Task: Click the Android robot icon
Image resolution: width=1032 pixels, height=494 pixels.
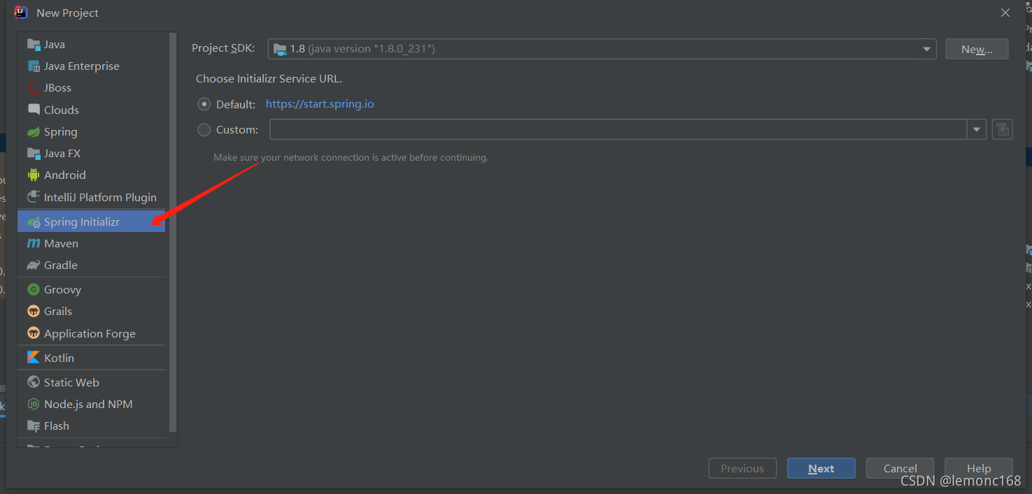Action: point(34,175)
